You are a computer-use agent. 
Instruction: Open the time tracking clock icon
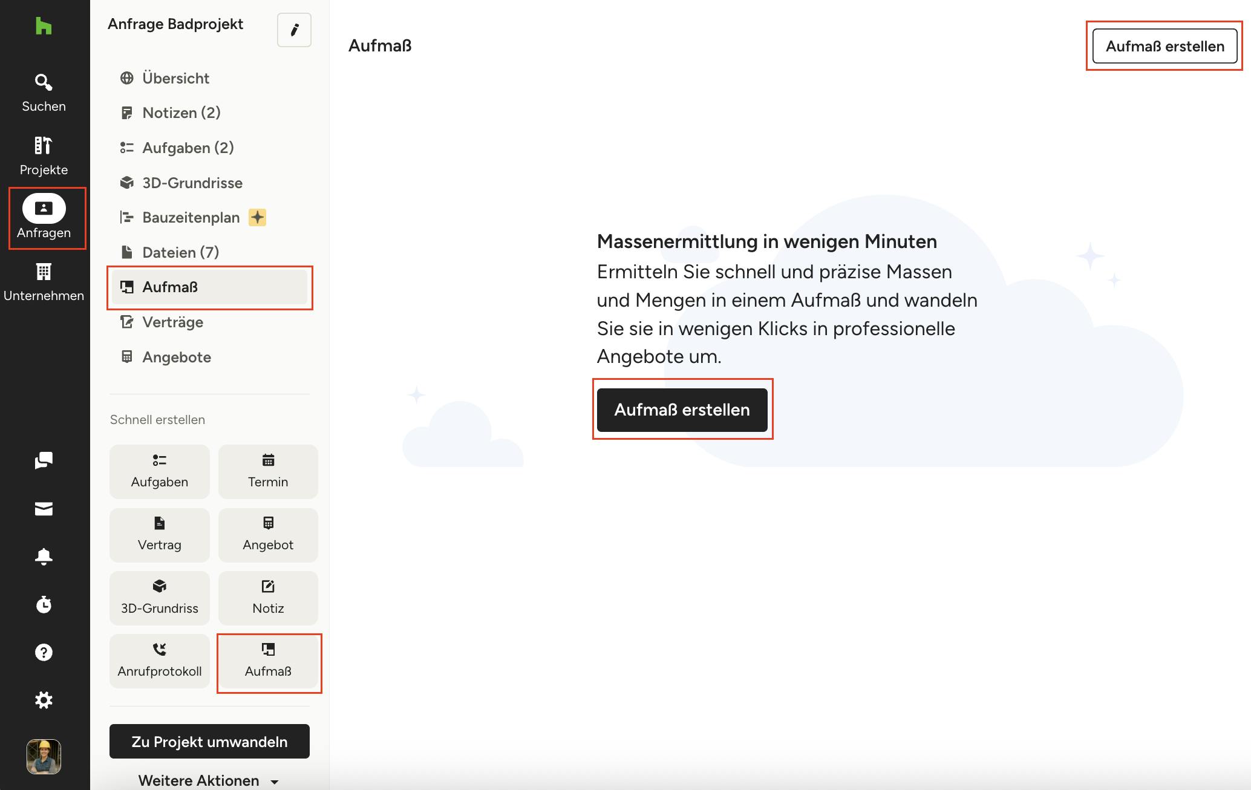(44, 604)
